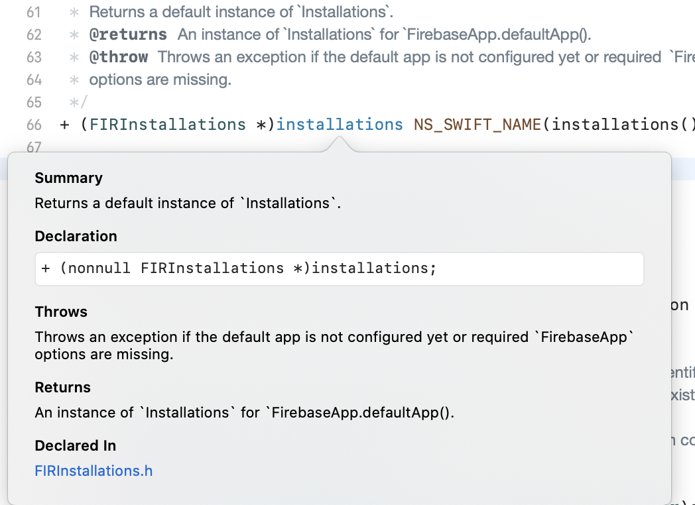The image size is (695, 505).
Task: Click the @throw keyword in the comment
Action: [x=119, y=57]
